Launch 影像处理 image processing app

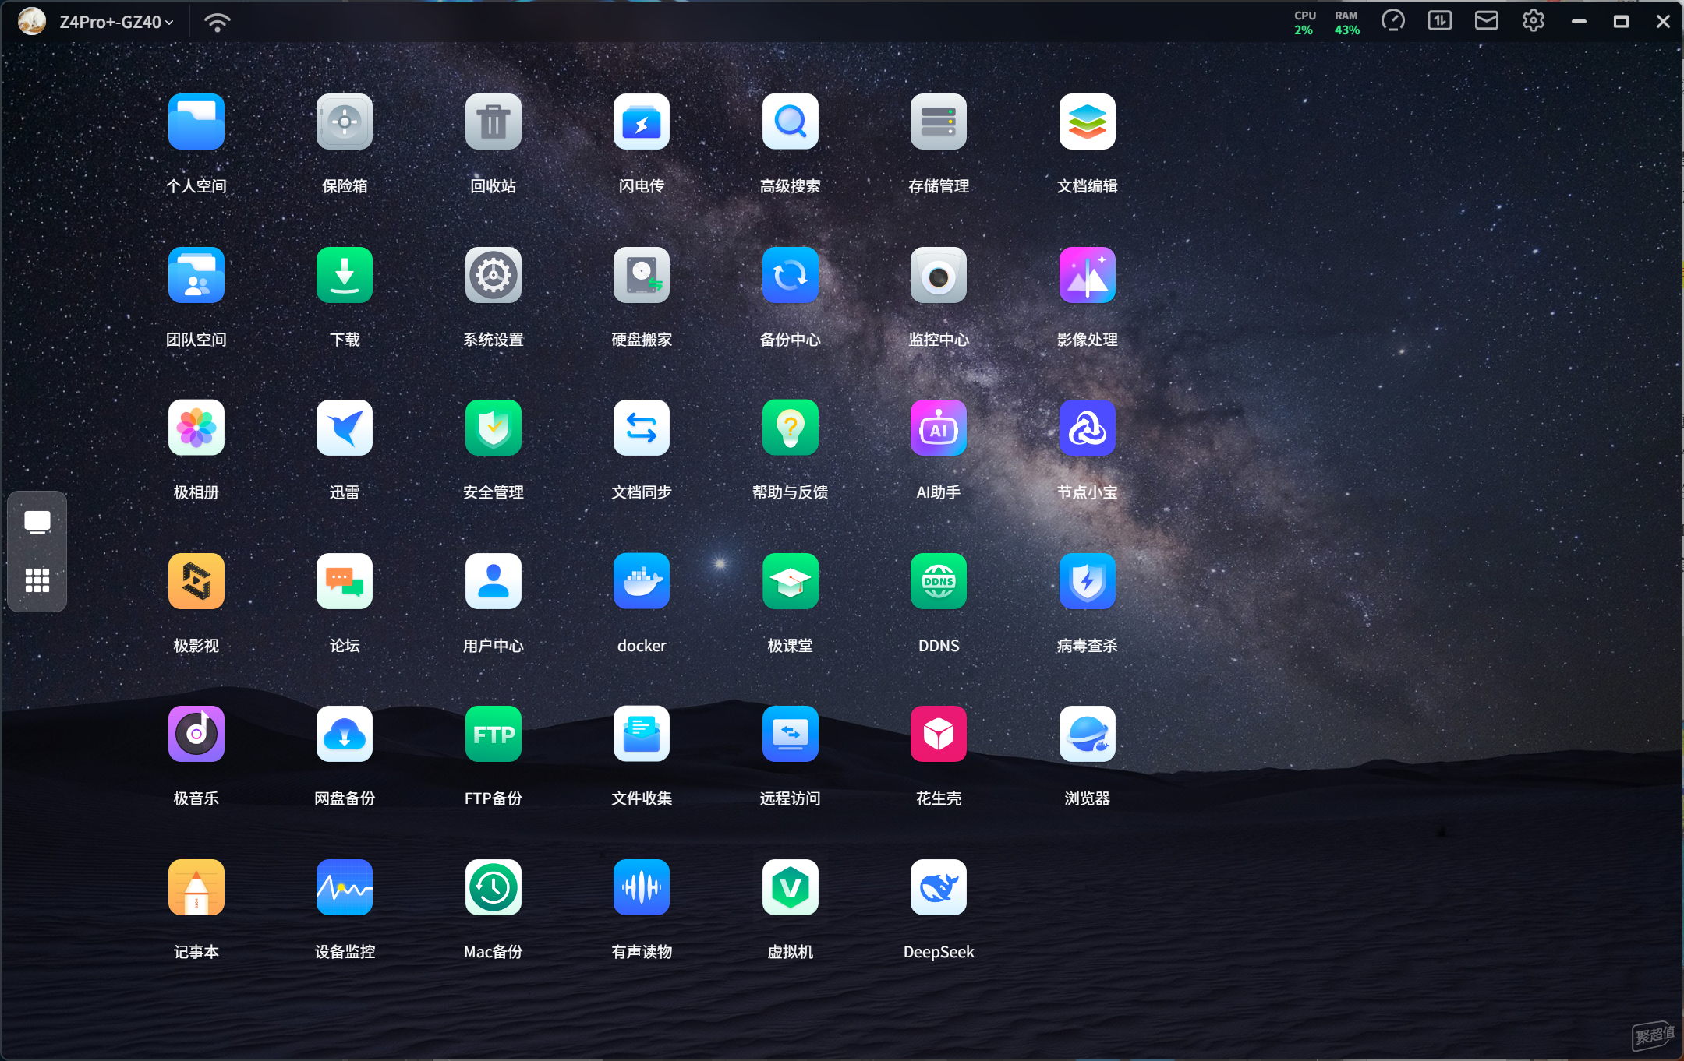pos(1087,276)
